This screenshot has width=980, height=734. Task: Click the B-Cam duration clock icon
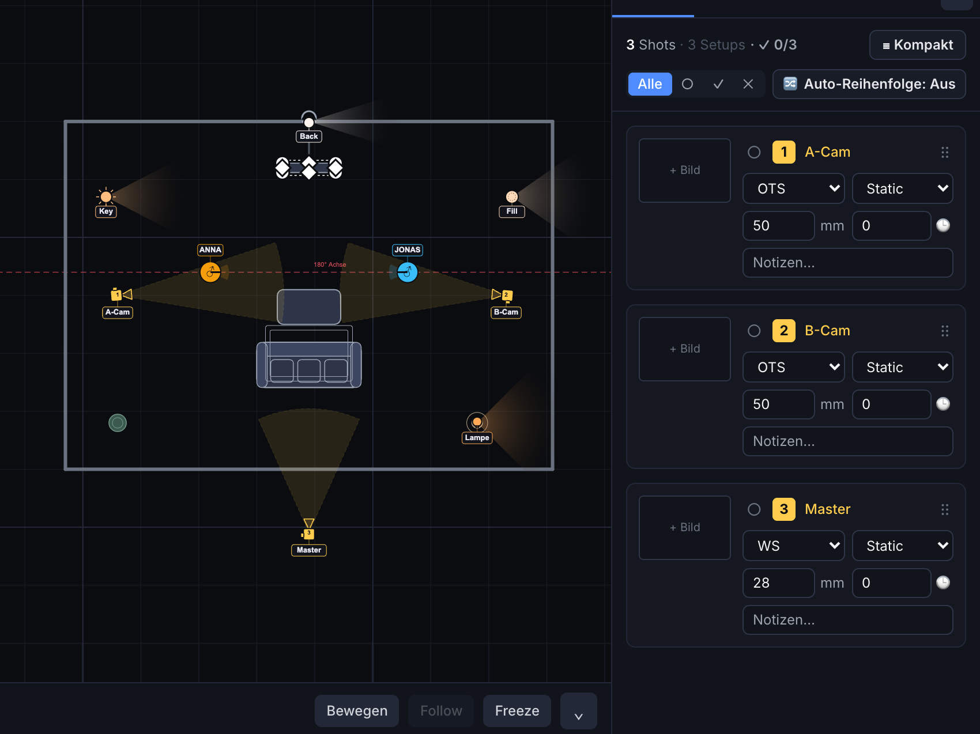point(943,404)
